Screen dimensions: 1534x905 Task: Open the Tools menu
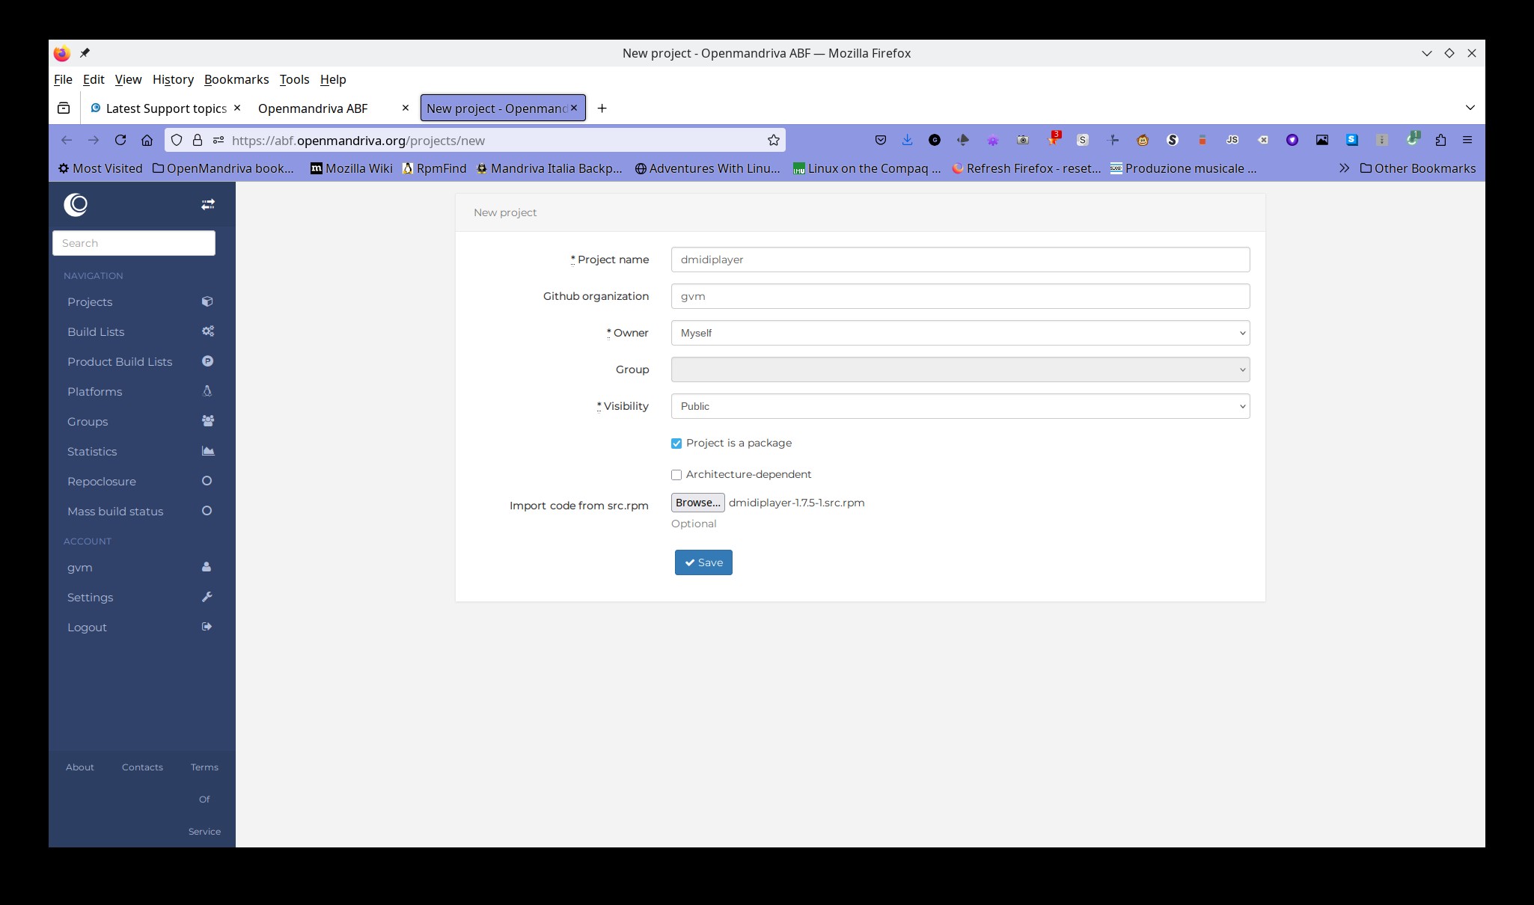tap(294, 79)
